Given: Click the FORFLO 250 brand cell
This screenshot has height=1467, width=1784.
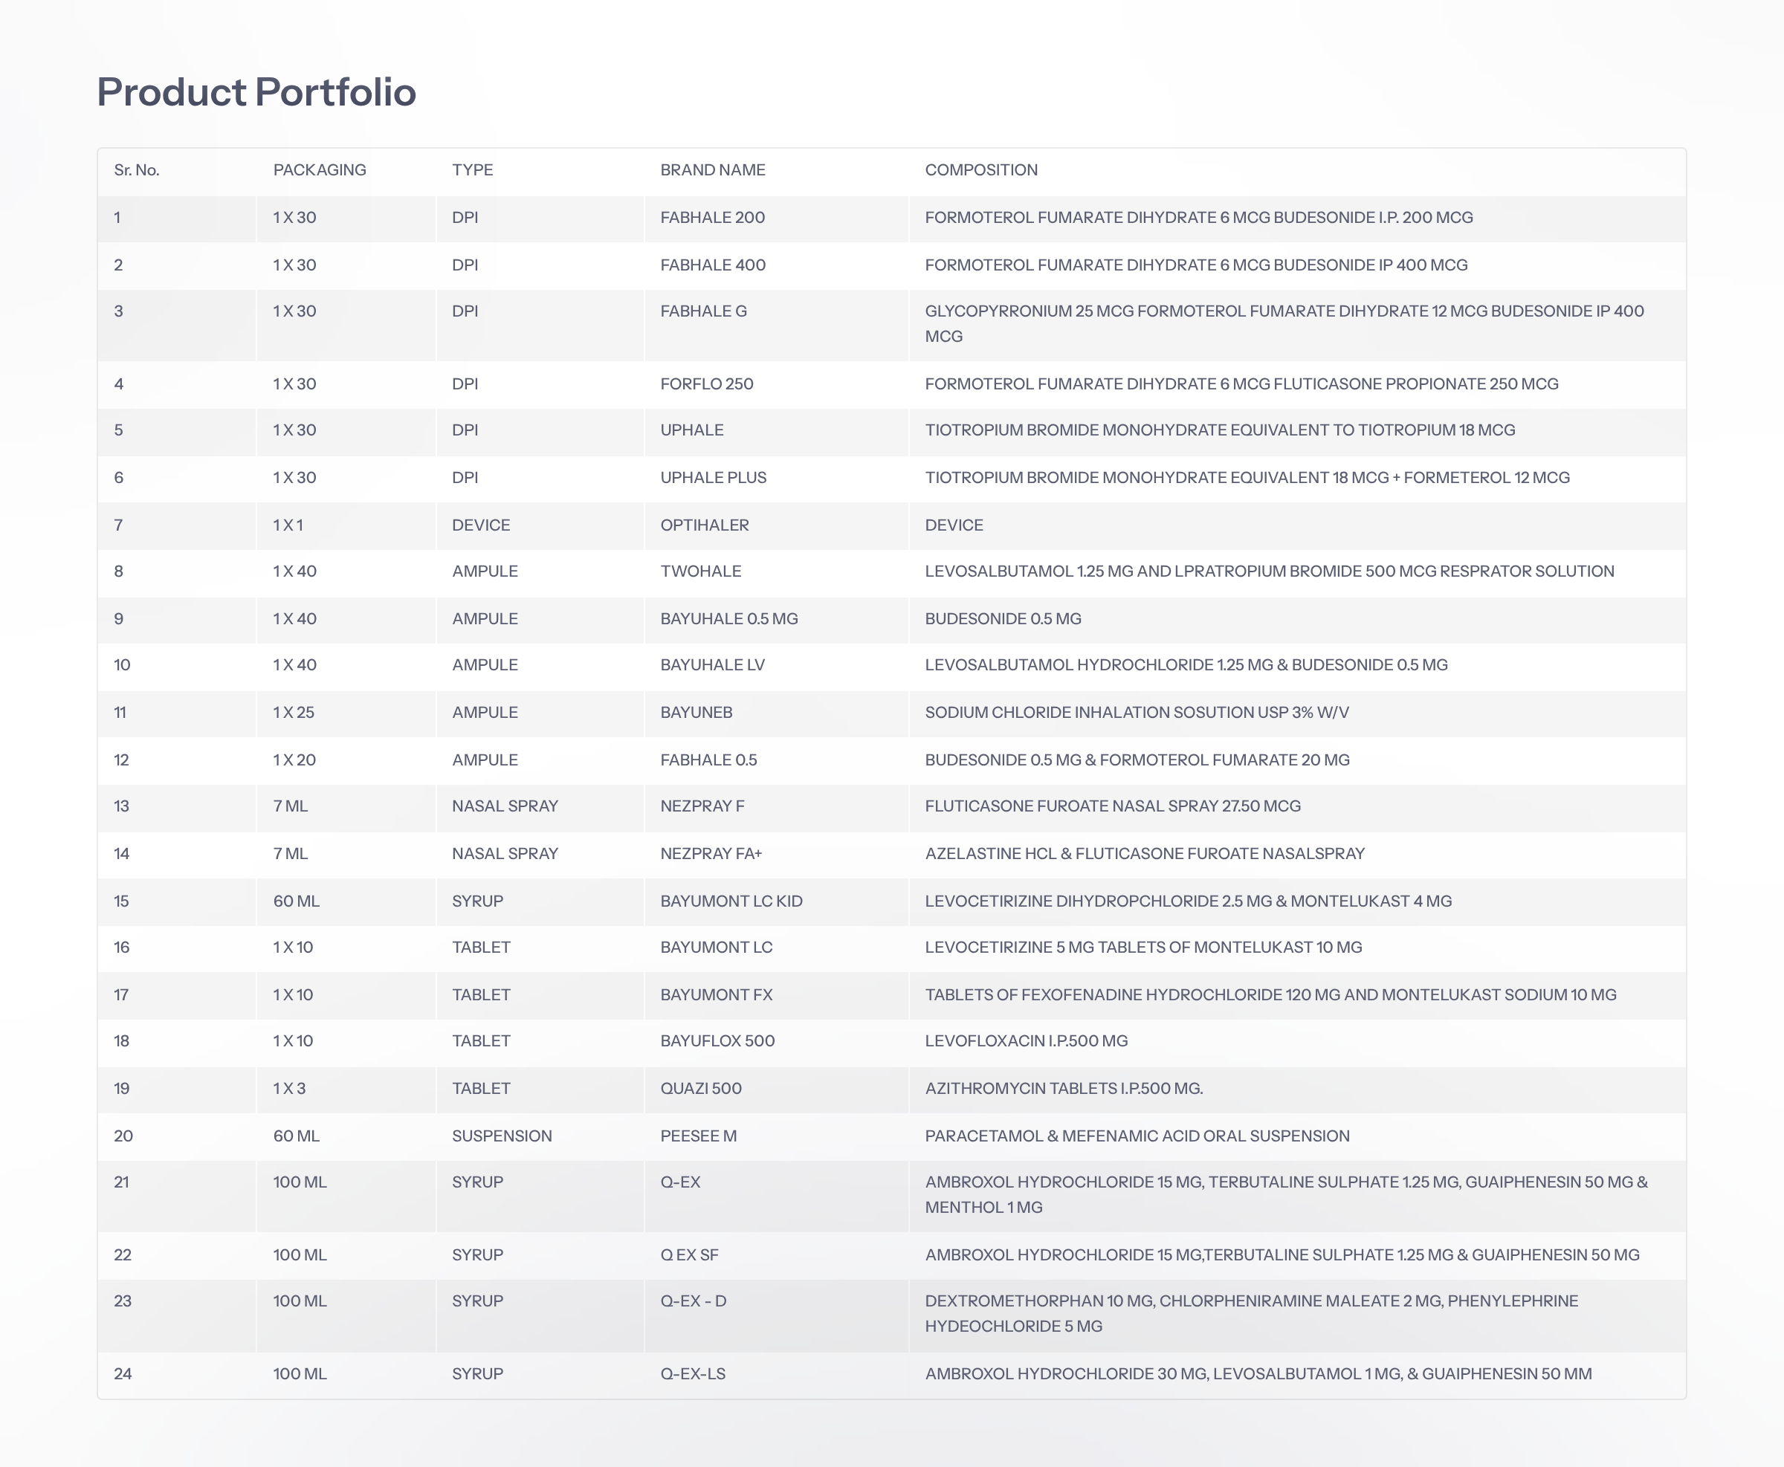Looking at the screenshot, I should click(x=706, y=383).
